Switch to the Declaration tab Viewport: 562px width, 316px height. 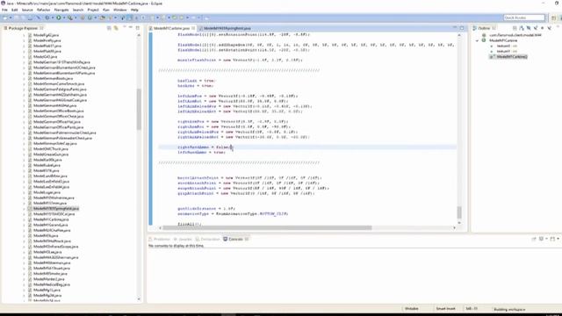pyautogui.click(x=208, y=239)
